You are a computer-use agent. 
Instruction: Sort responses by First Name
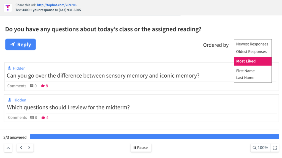pyautogui.click(x=245, y=71)
